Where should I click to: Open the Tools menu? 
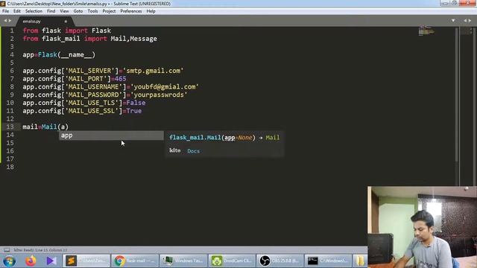point(92,11)
